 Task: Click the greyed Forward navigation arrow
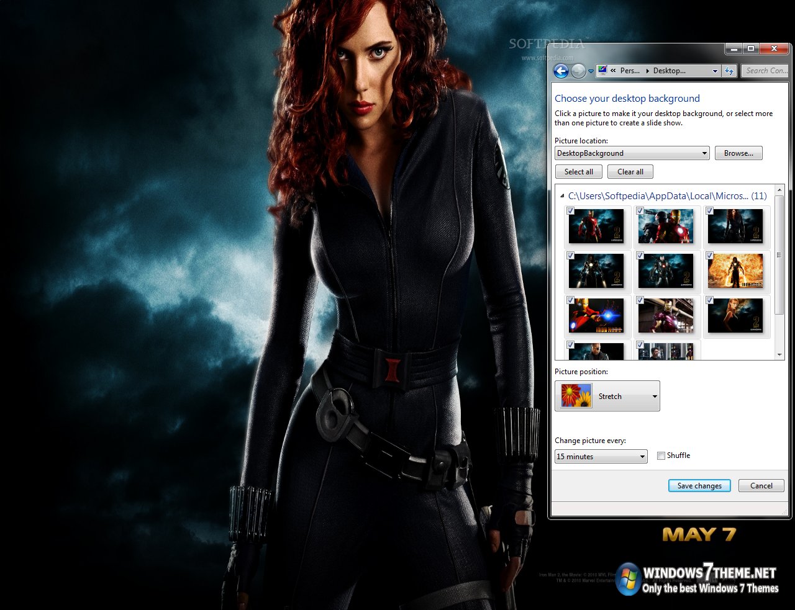tap(578, 71)
